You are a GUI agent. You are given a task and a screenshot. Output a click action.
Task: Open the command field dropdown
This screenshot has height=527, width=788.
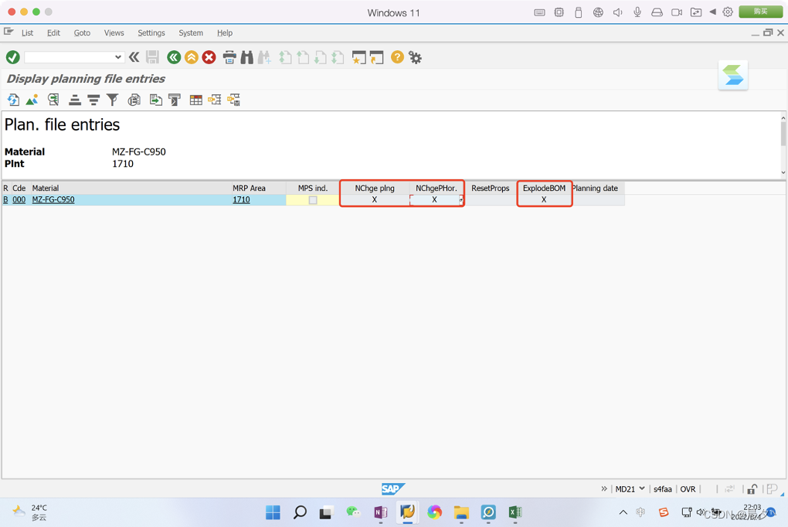click(120, 57)
